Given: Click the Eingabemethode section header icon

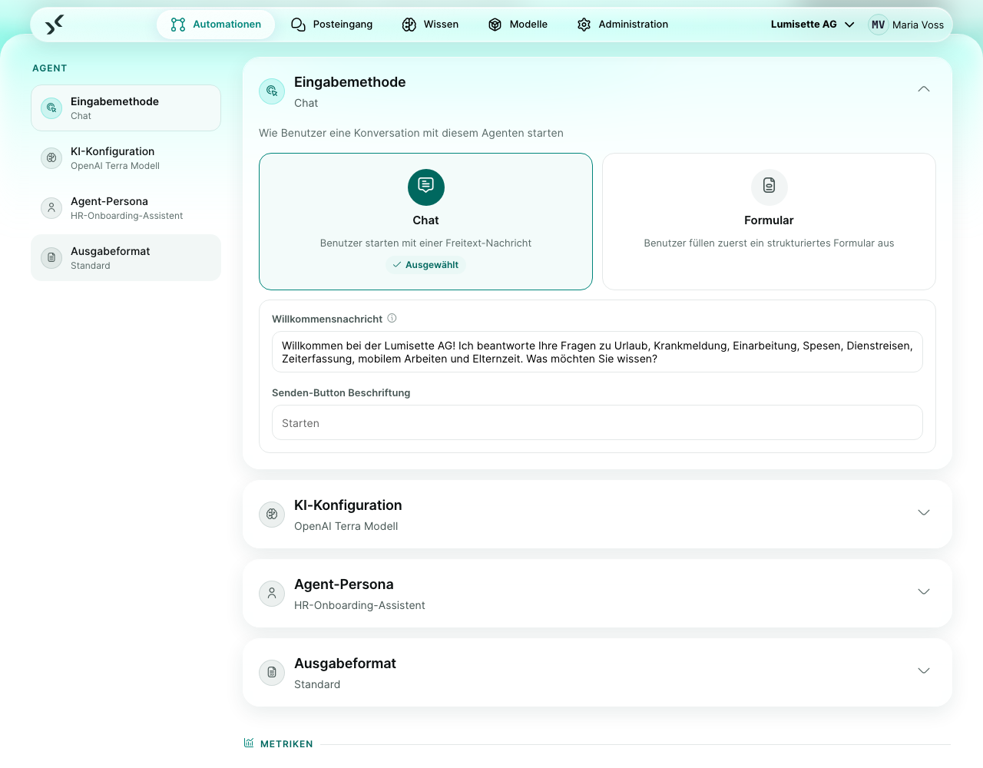Looking at the screenshot, I should 272,91.
